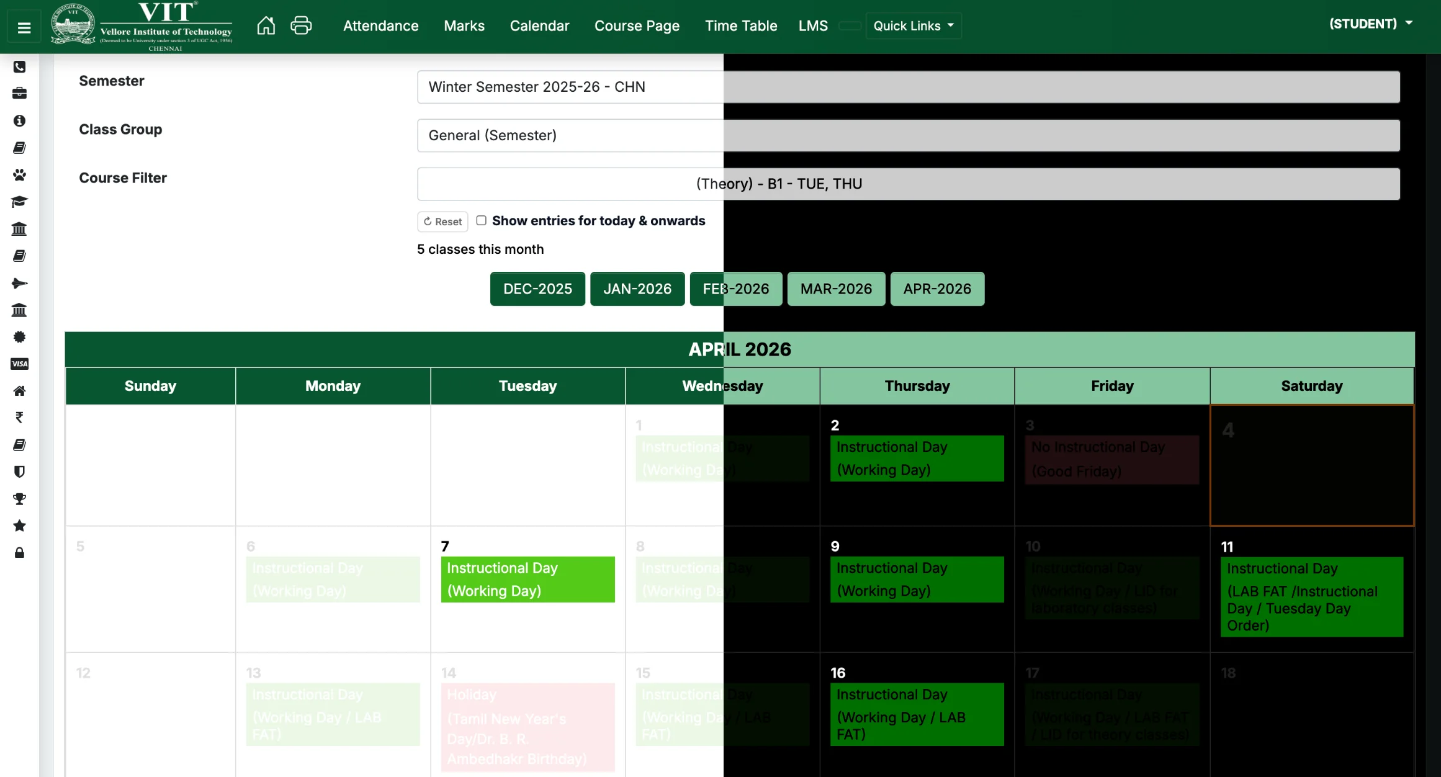Click the phone contact icon in the sidebar

pyautogui.click(x=19, y=67)
